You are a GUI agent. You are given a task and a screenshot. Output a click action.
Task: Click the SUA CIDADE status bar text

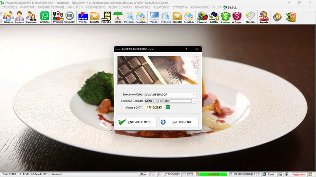(x=32, y=174)
